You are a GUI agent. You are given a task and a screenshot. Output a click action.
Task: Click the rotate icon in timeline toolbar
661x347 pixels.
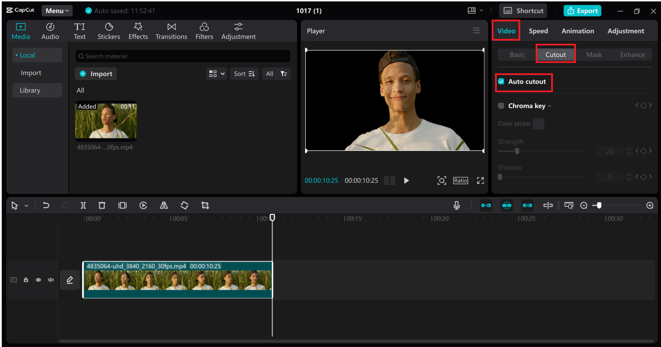pos(185,206)
